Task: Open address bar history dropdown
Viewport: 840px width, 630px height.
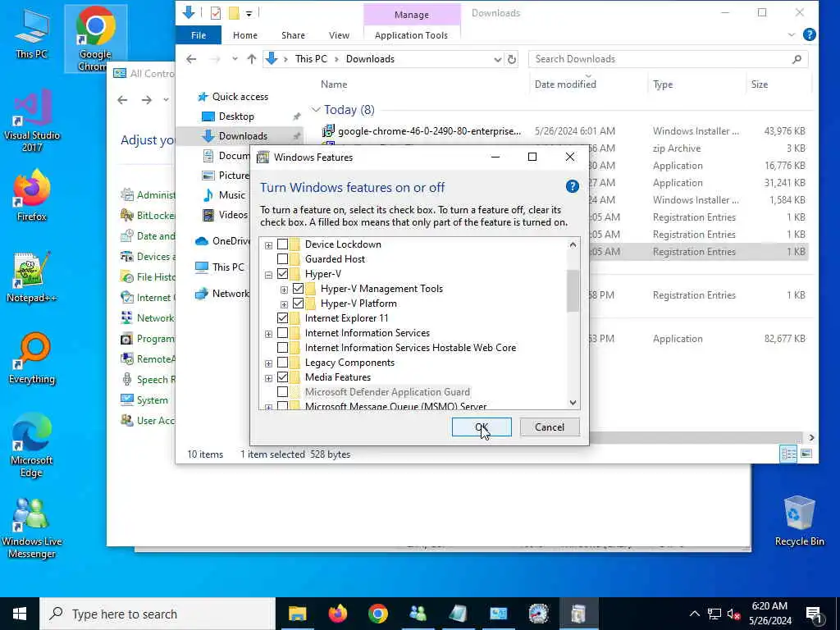Action: click(x=498, y=59)
